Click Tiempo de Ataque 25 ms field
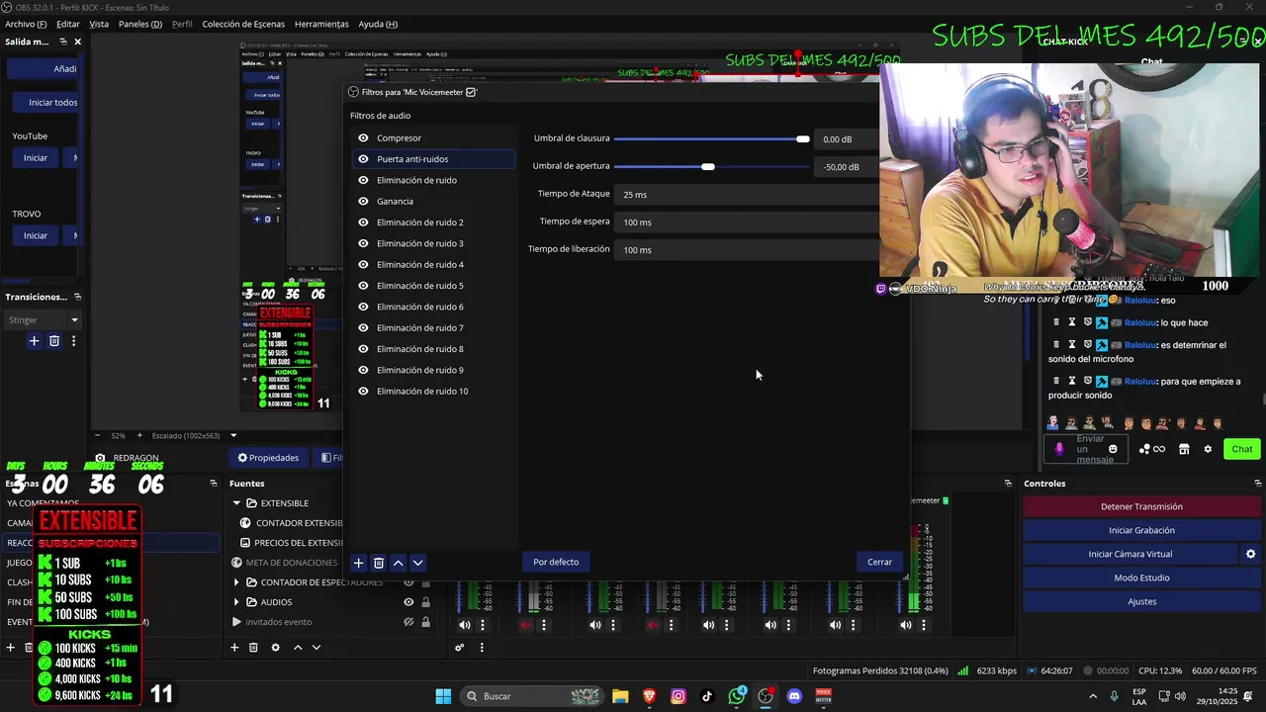The image size is (1266, 712). coord(747,195)
